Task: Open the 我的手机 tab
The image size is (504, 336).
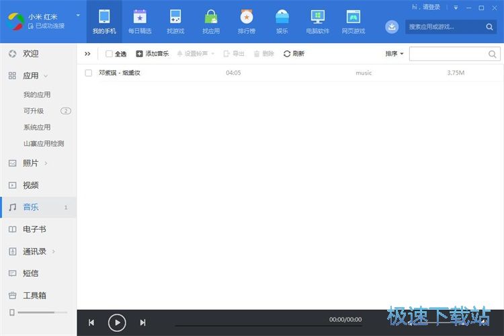Action: [104, 22]
